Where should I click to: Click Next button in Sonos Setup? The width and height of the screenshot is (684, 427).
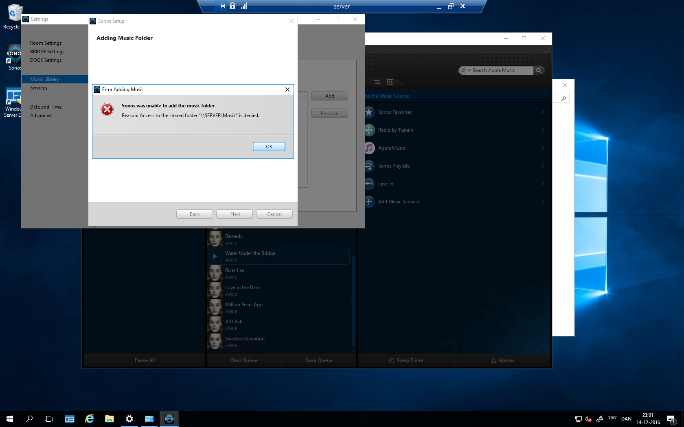coord(235,214)
